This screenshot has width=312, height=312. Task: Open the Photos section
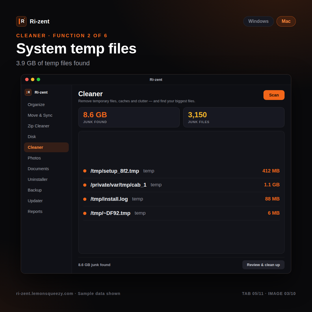46,158
